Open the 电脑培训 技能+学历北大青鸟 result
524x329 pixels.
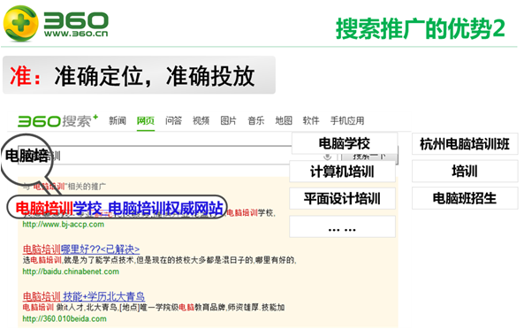coord(84,296)
